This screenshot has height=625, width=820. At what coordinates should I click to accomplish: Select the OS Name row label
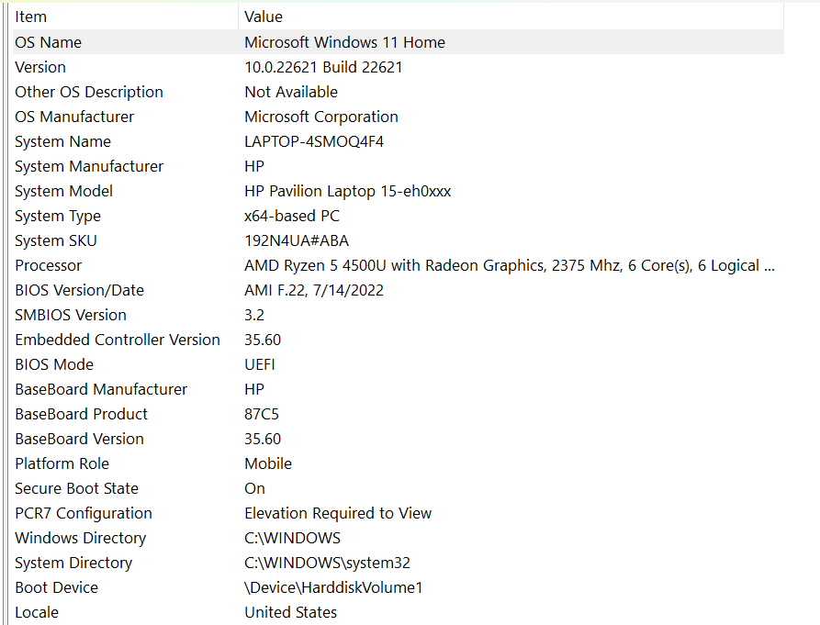click(48, 42)
